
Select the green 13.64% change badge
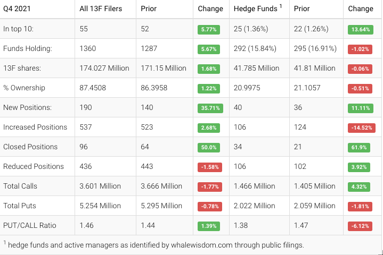pyautogui.click(x=361, y=29)
